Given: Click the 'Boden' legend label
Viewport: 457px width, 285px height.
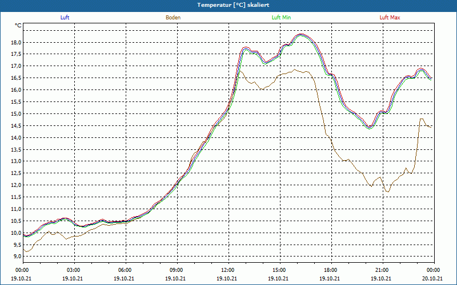Looking at the screenshot, I should 173,18.
